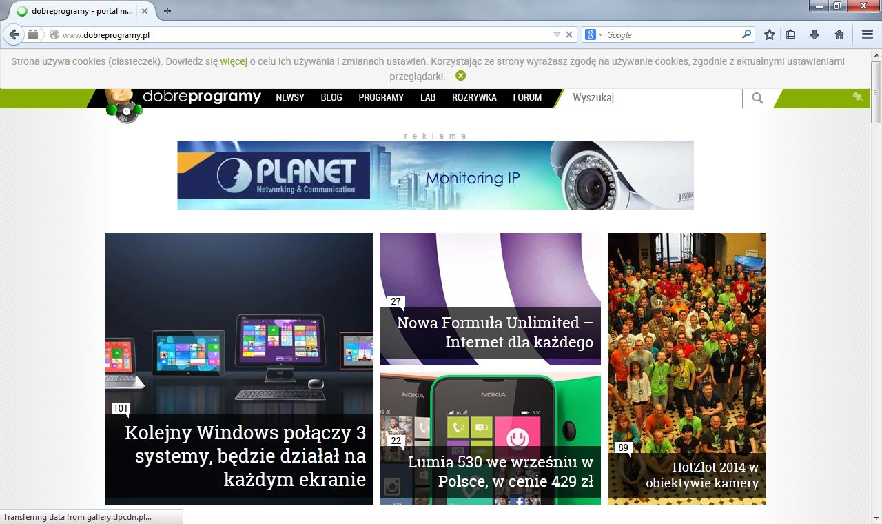Open a new tab with plus button
Screen dimensions: 882x524
[167, 11]
